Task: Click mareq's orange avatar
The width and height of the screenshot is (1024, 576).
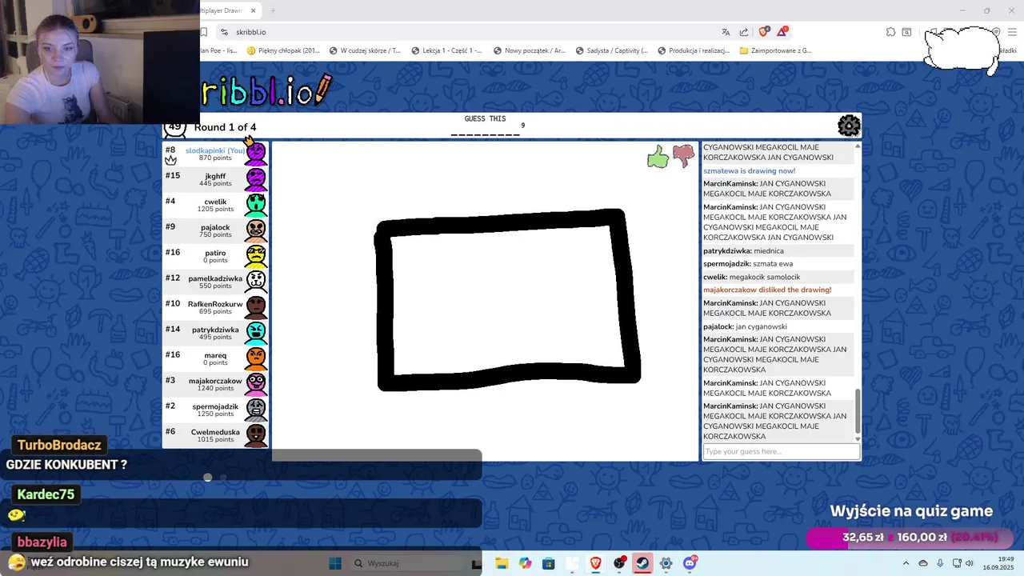Action: [256, 358]
